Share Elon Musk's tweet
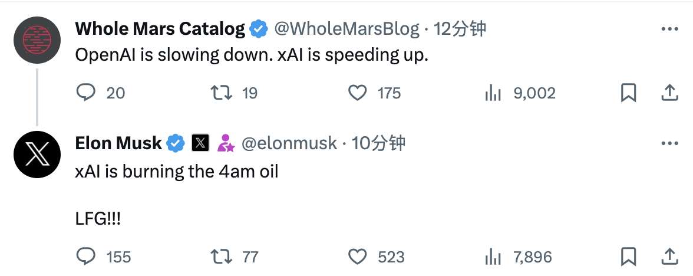This screenshot has height=276, width=693. pyautogui.click(x=669, y=257)
